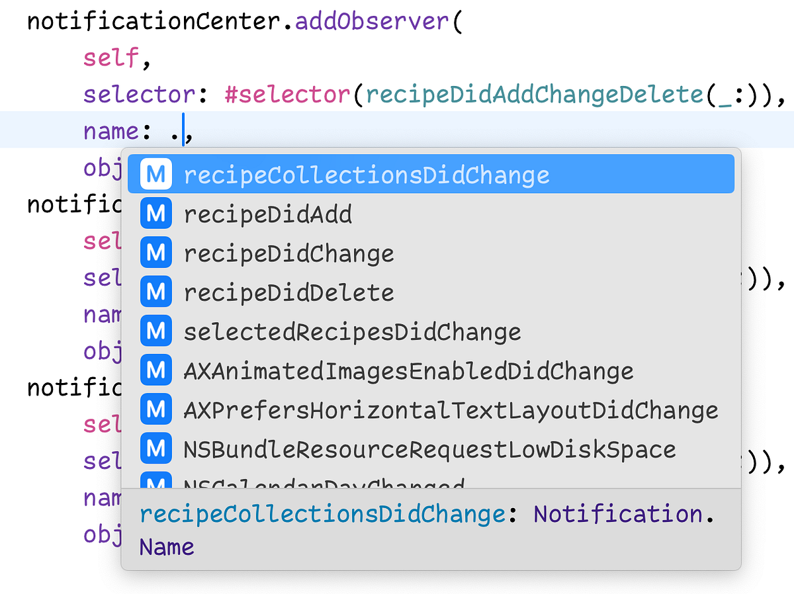Select the recipeDidChange completion suggestion

click(289, 252)
